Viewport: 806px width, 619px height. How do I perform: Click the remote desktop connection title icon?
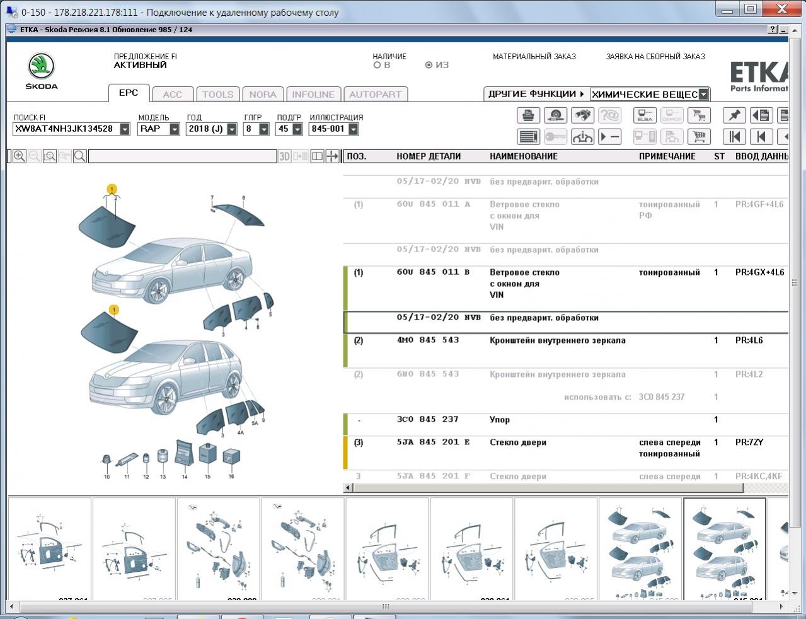click(x=12, y=12)
